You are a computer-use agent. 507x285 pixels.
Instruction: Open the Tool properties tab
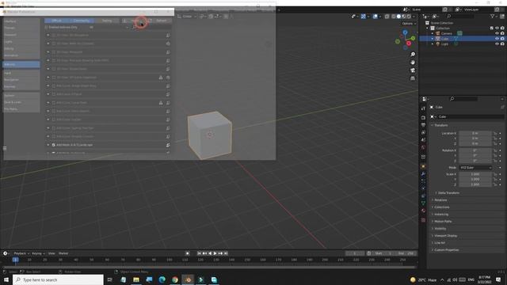(x=423, y=108)
